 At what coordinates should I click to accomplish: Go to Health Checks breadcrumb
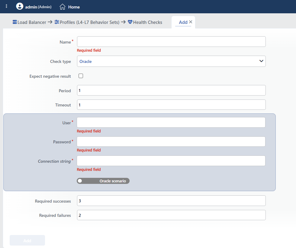pyautogui.click(x=147, y=22)
